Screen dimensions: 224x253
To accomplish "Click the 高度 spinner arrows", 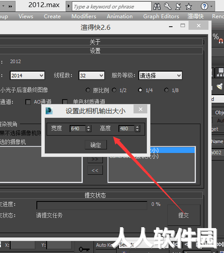I will (x=137, y=129).
